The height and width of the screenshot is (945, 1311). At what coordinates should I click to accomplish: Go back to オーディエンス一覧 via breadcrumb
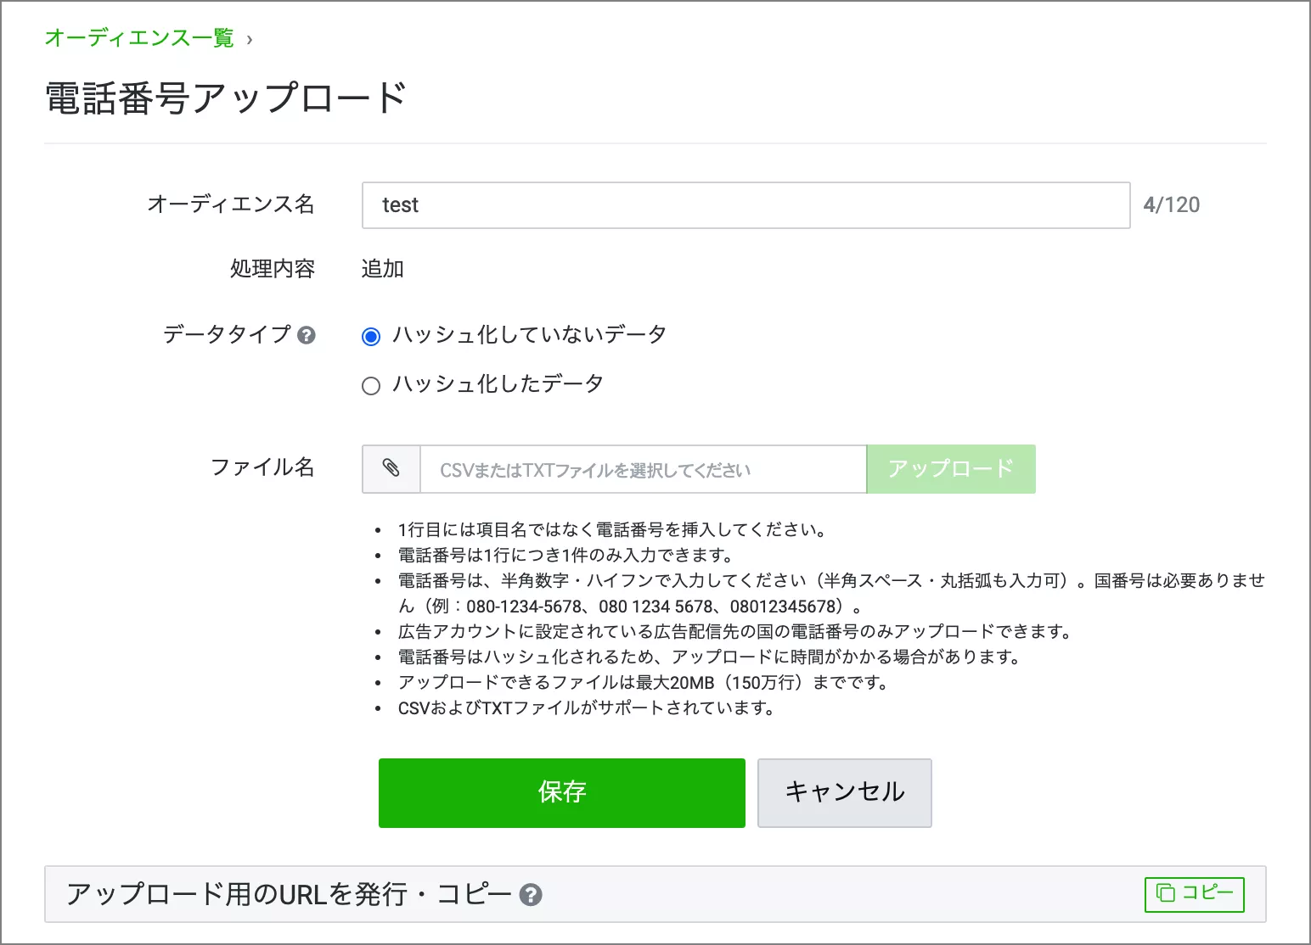click(139, 38)
